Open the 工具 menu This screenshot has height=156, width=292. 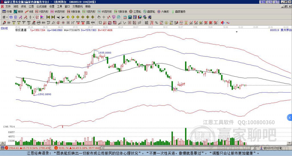coord(60,7)
